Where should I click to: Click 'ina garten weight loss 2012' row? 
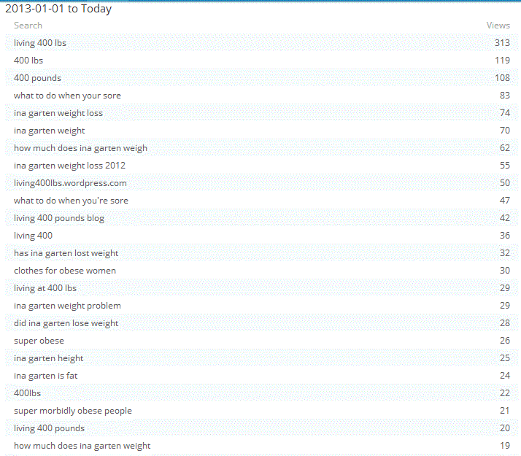pos(69,166)
